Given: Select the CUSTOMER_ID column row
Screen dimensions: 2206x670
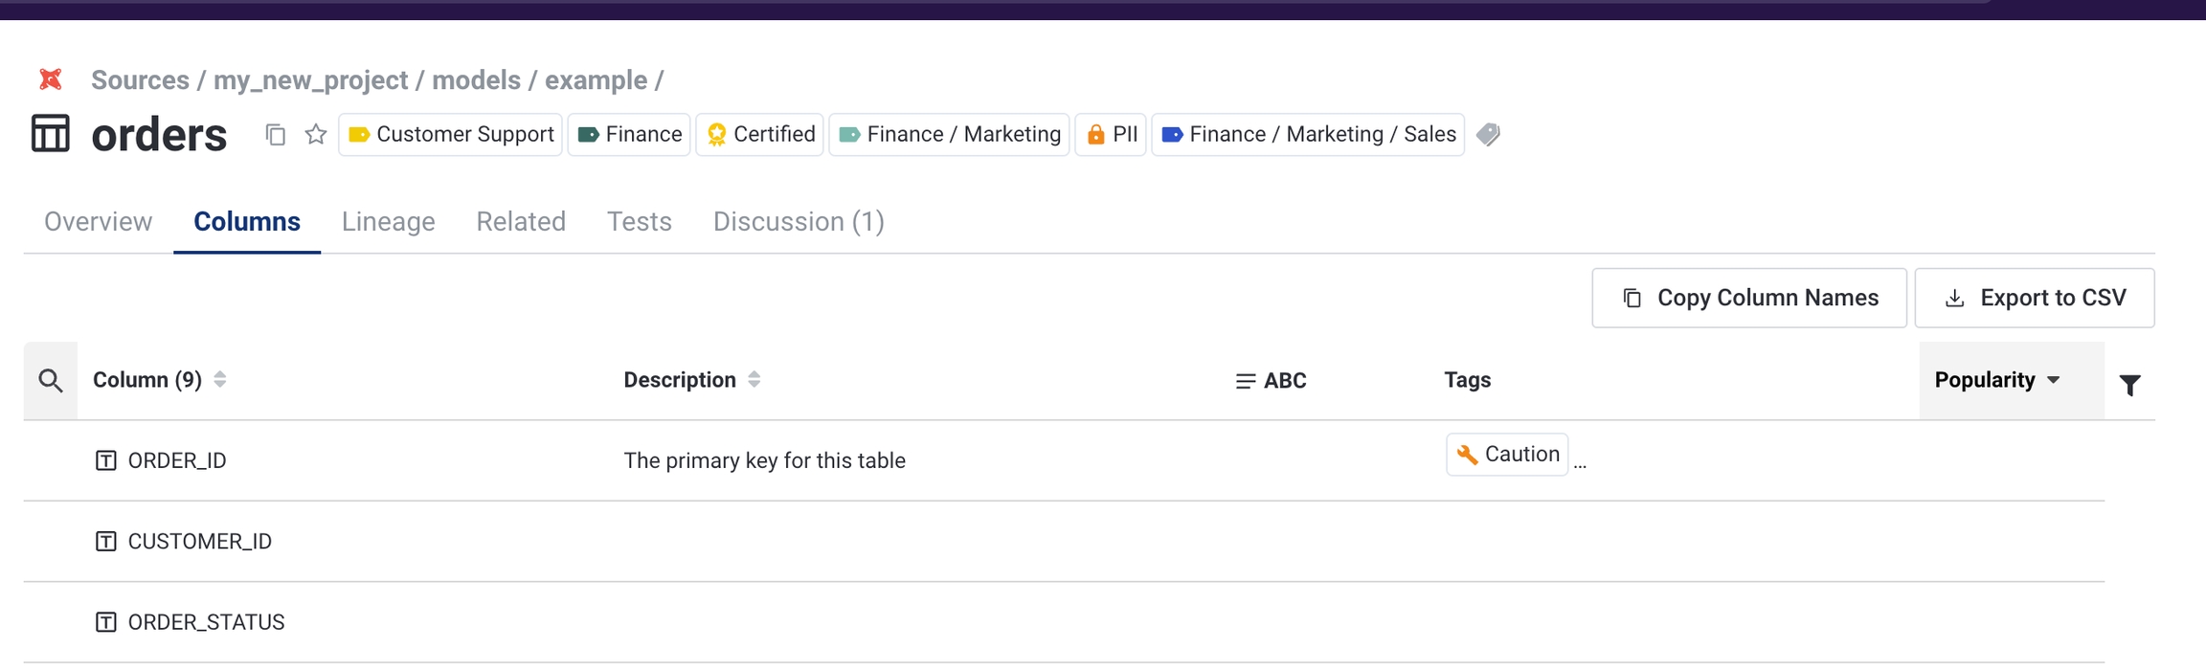Looking at the screenshot, I should [199, 542].
